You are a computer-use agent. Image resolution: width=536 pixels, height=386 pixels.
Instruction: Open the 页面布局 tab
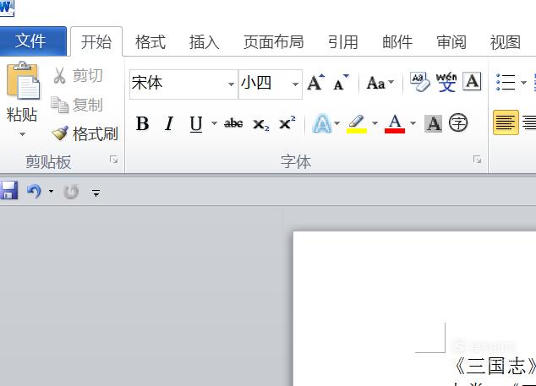click(x=273, y=42)
